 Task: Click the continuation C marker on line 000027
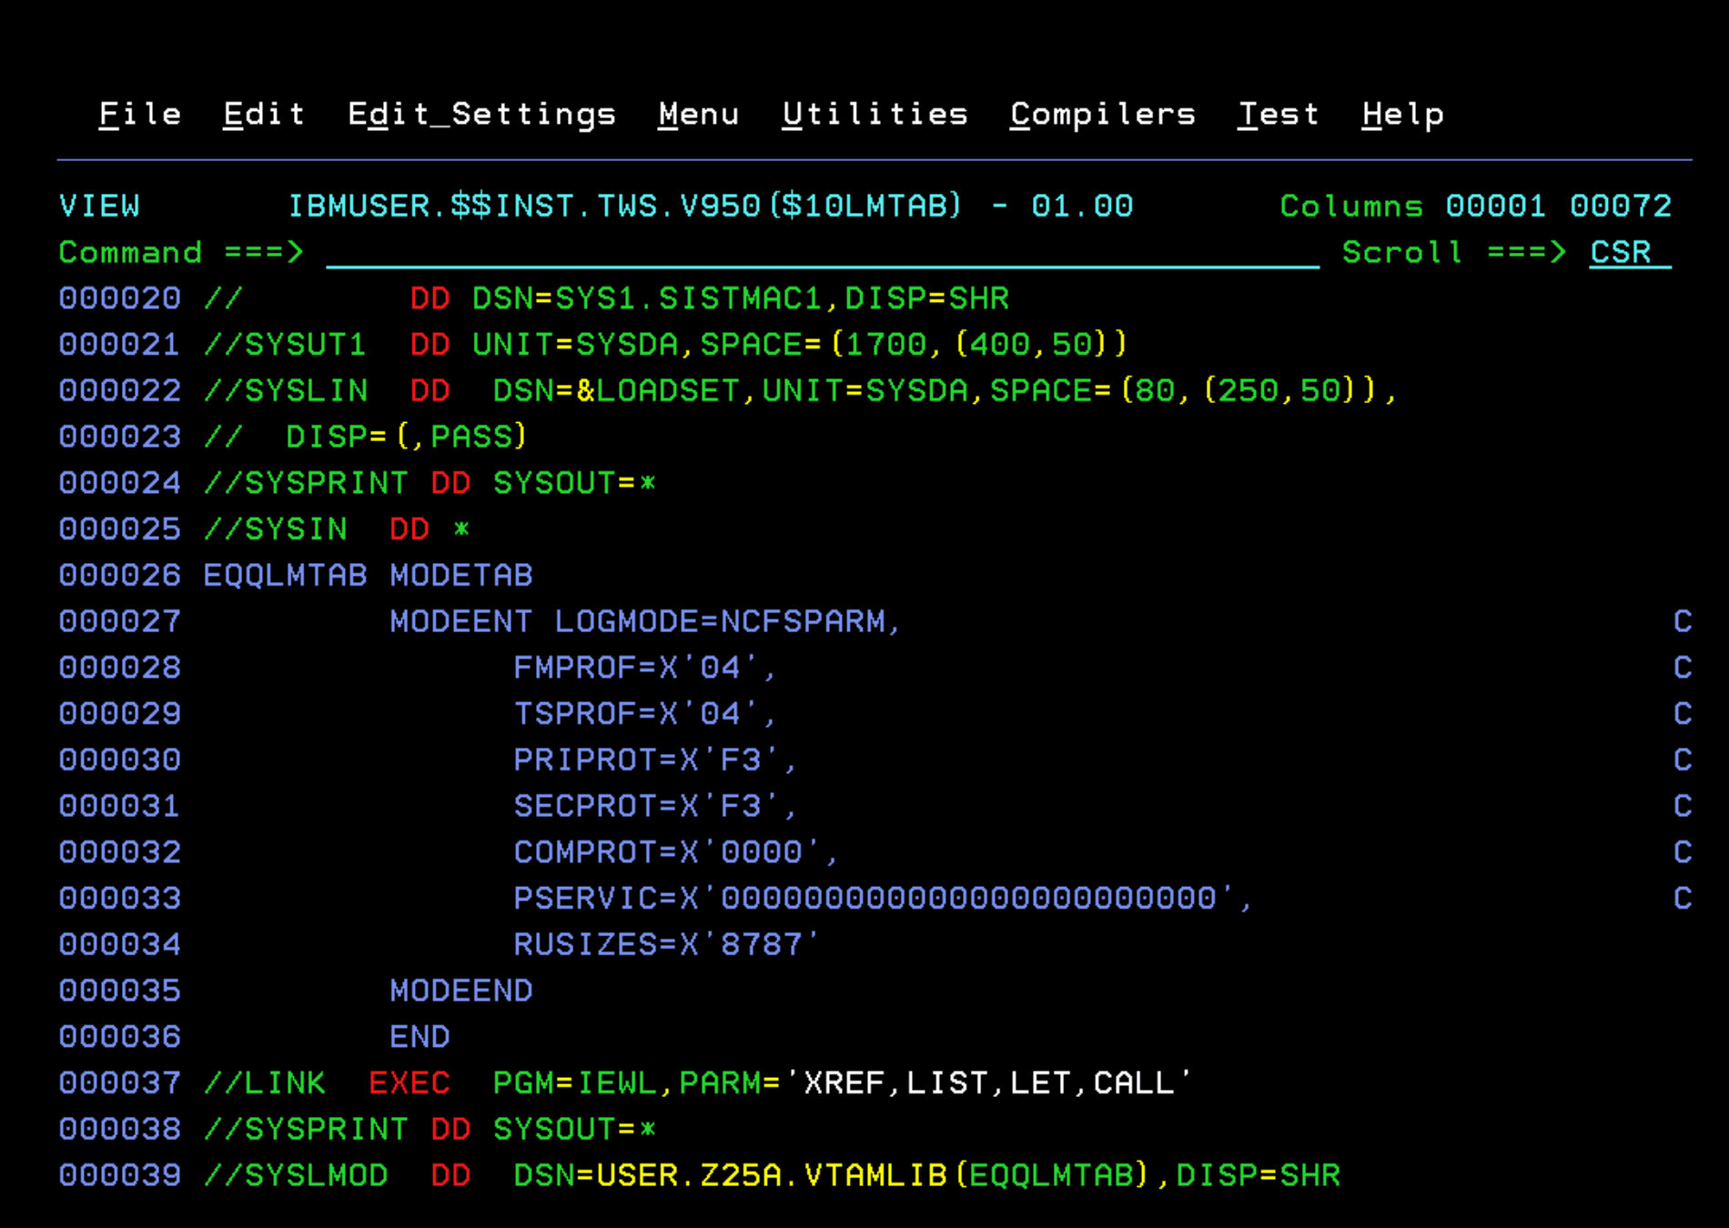[1684, 621]
